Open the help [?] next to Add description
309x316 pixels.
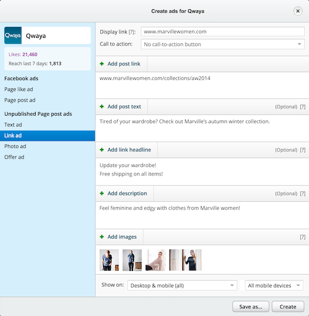pyautogui.click(x=302, y=194)
